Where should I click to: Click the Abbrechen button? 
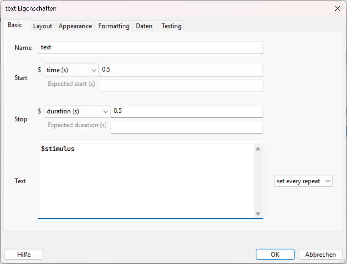320,254
